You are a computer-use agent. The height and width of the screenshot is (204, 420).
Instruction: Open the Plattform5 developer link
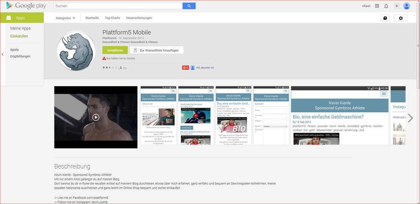coord(108,38)
